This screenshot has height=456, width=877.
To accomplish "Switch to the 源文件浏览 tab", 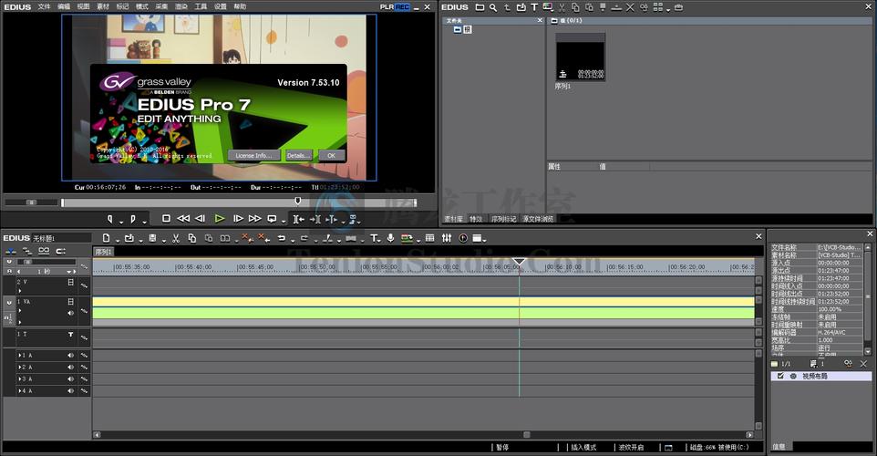I will (538, 219).
